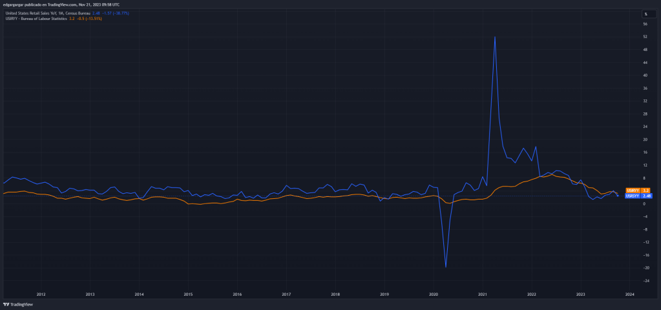661x310 pixels.
Task: Click the 2018 year on time axis
Action: (x=335, y=294)
